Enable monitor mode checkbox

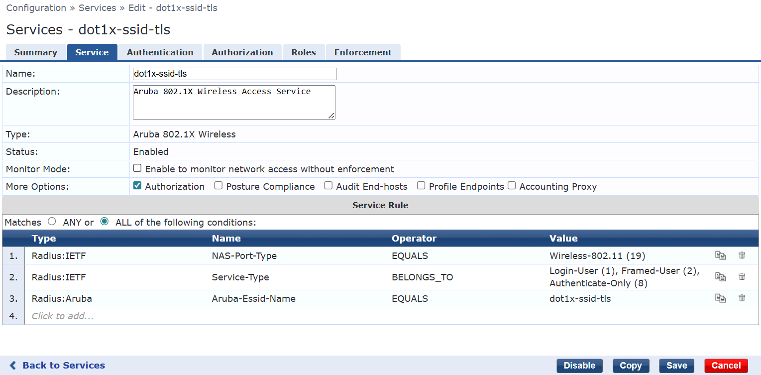point(137,168)
